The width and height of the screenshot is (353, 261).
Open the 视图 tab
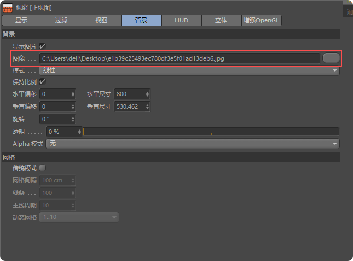click(x=101, y=20)
